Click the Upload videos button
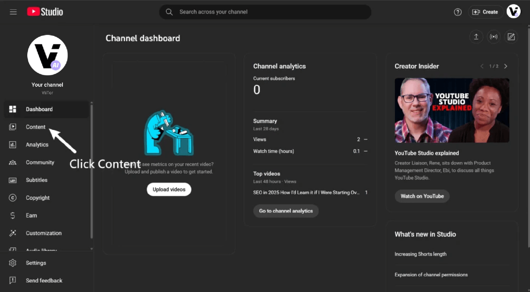The image size is (530, 292). point(169,189)
